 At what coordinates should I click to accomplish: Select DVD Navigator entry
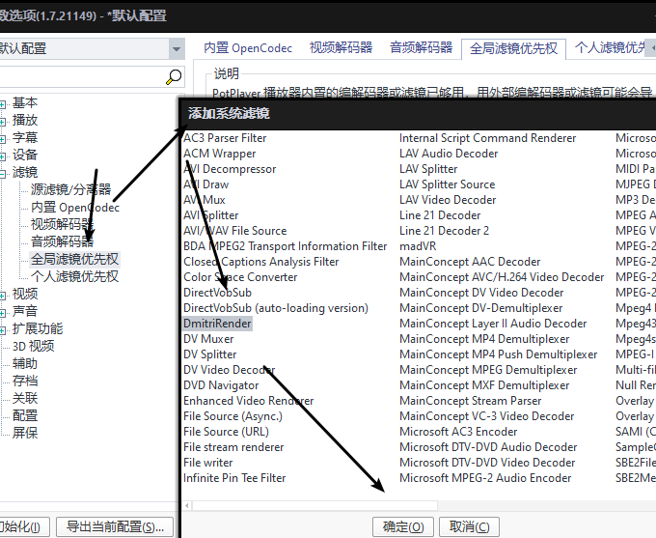click(x=221, y=385)
